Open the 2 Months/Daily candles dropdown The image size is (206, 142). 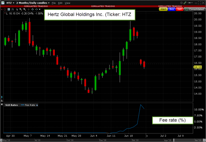tap(33, 3)
